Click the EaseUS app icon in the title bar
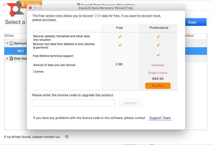The image size is (212, 145). [79, 5]
